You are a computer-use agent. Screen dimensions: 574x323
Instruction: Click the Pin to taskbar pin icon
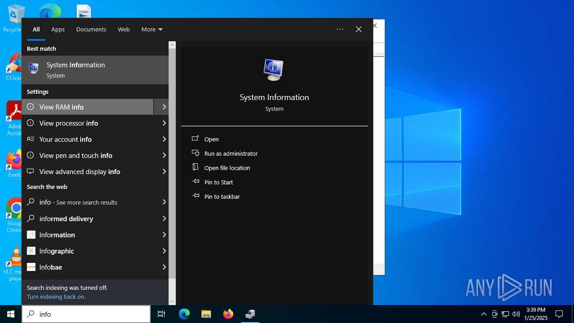pos(196,196)
